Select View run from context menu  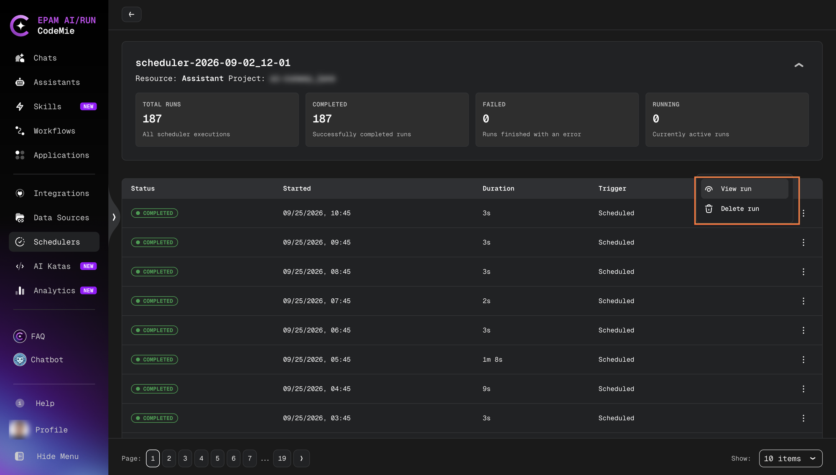coord(744,189)
